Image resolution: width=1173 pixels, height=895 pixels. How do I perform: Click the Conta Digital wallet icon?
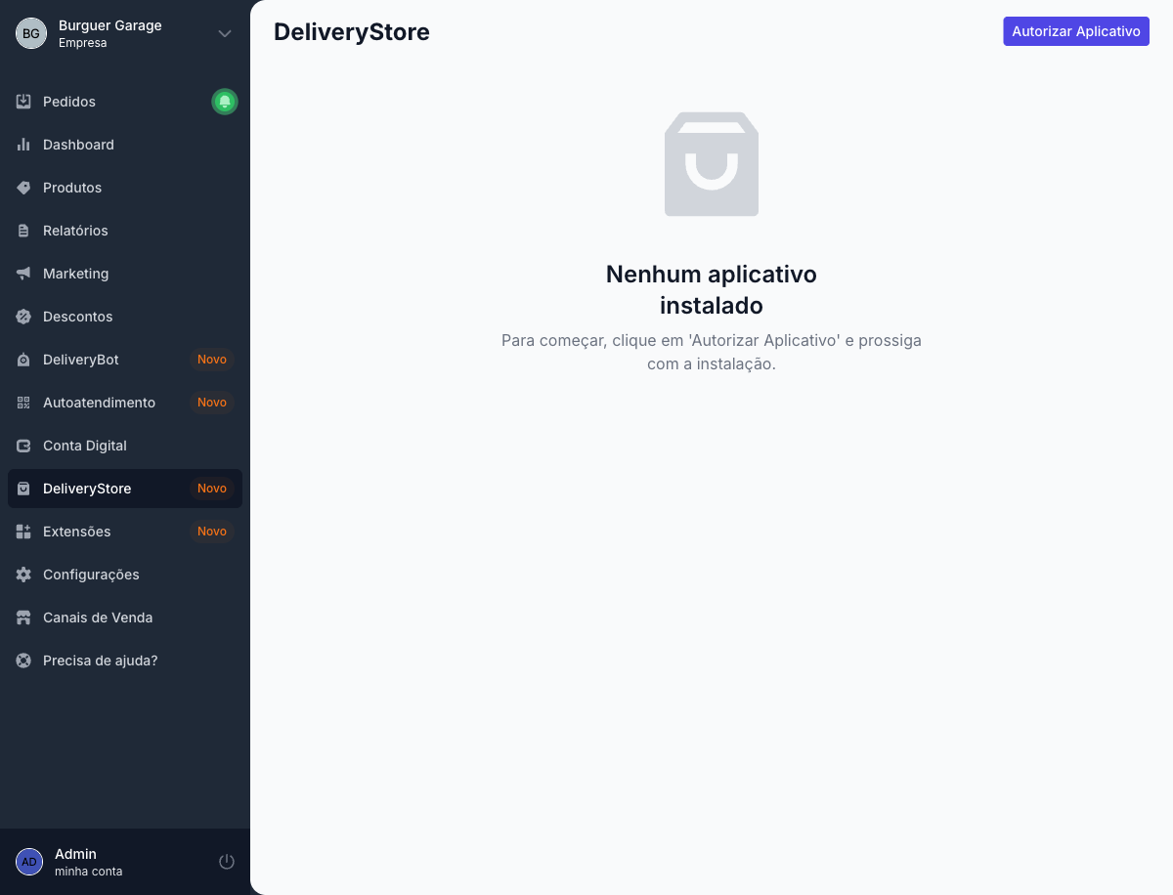tap(23, 446)
